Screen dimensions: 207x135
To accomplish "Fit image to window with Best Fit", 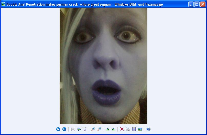I will pos(73,129).
